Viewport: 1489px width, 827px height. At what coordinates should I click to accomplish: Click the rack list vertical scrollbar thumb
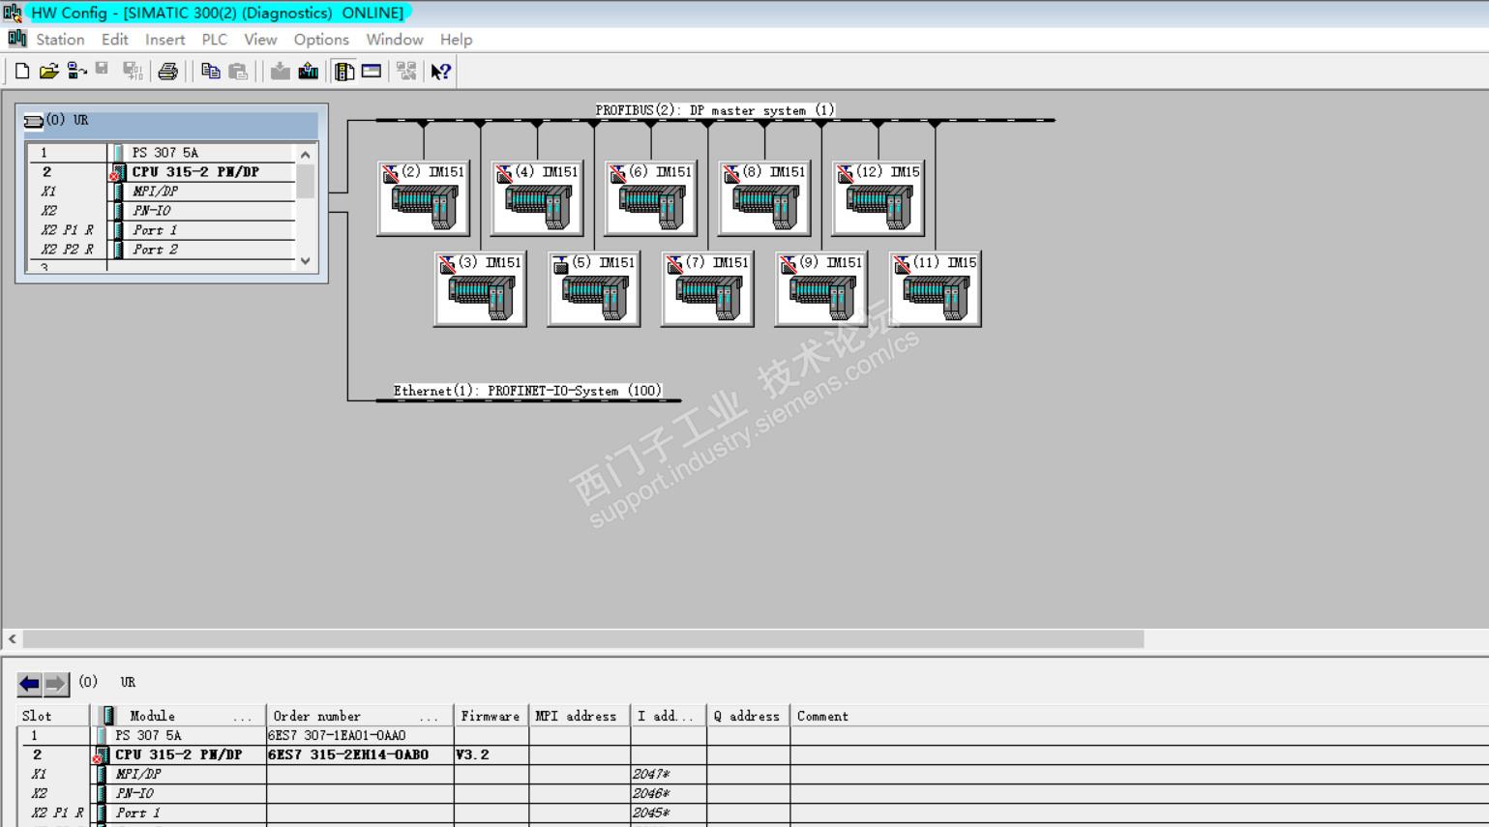[306, 181]
